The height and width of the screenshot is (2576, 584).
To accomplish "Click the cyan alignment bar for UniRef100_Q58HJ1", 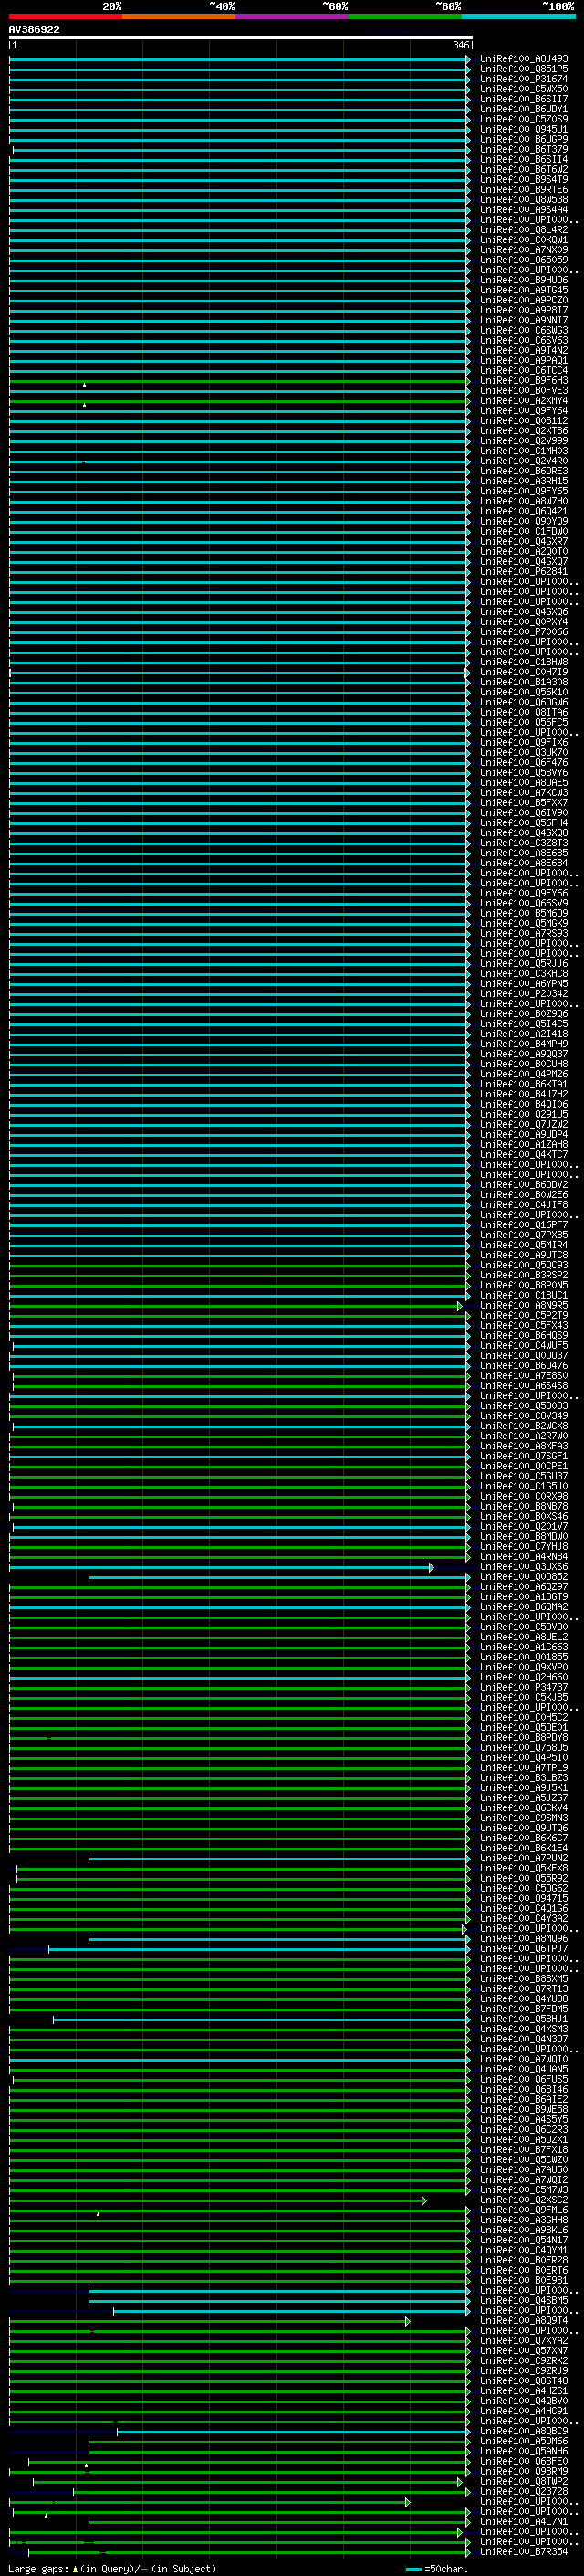I will [x=259, y=2020].
